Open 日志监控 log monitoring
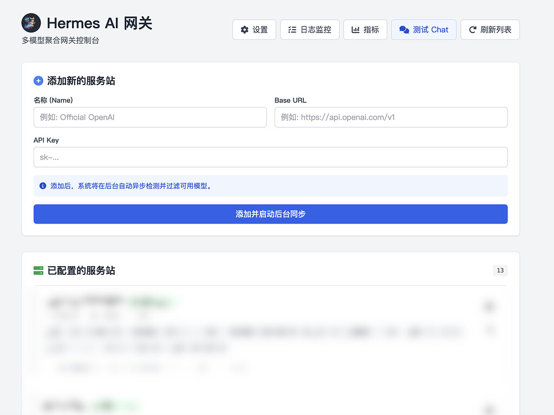The height and width of the screenshot is (415, 554). (x=310, y=30)
